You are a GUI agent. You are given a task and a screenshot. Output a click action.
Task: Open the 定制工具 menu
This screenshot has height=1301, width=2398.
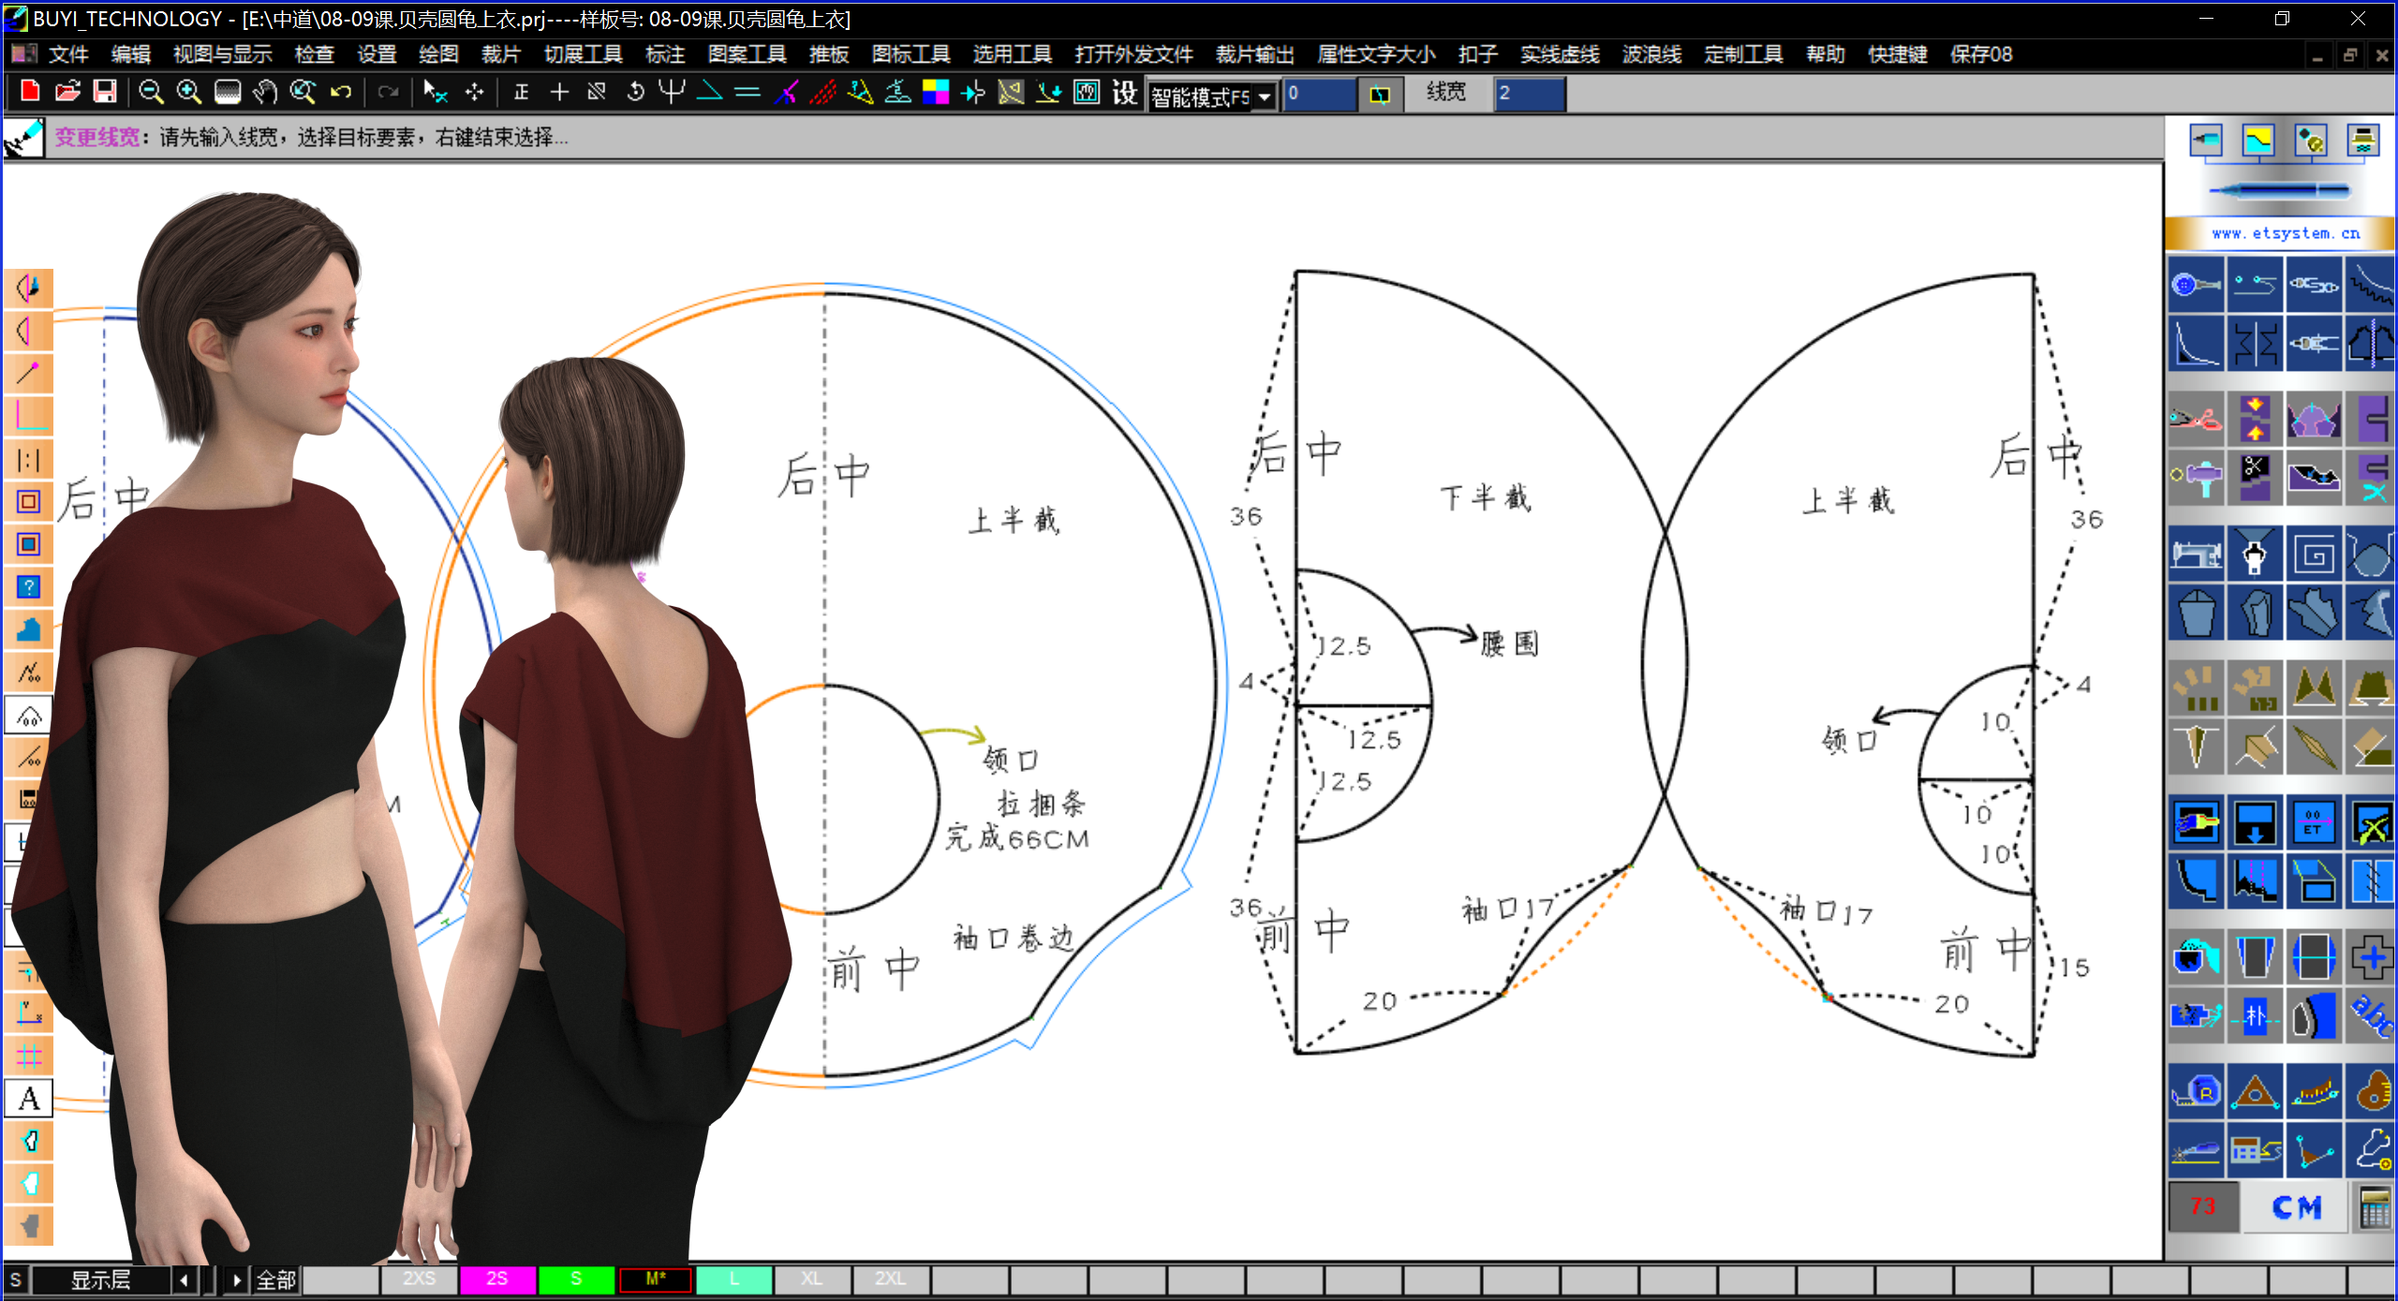click(1743, 54)
